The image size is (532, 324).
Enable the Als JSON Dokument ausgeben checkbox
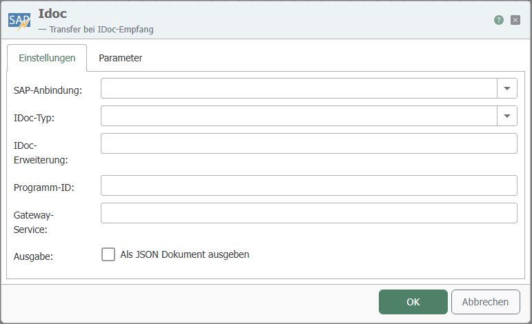click(x=108, y=254)
